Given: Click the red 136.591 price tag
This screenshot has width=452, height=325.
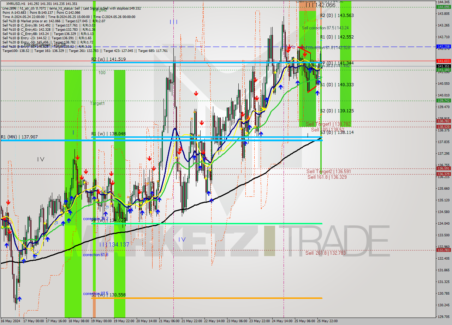Looking at the screenshot, I should (443, 169).
